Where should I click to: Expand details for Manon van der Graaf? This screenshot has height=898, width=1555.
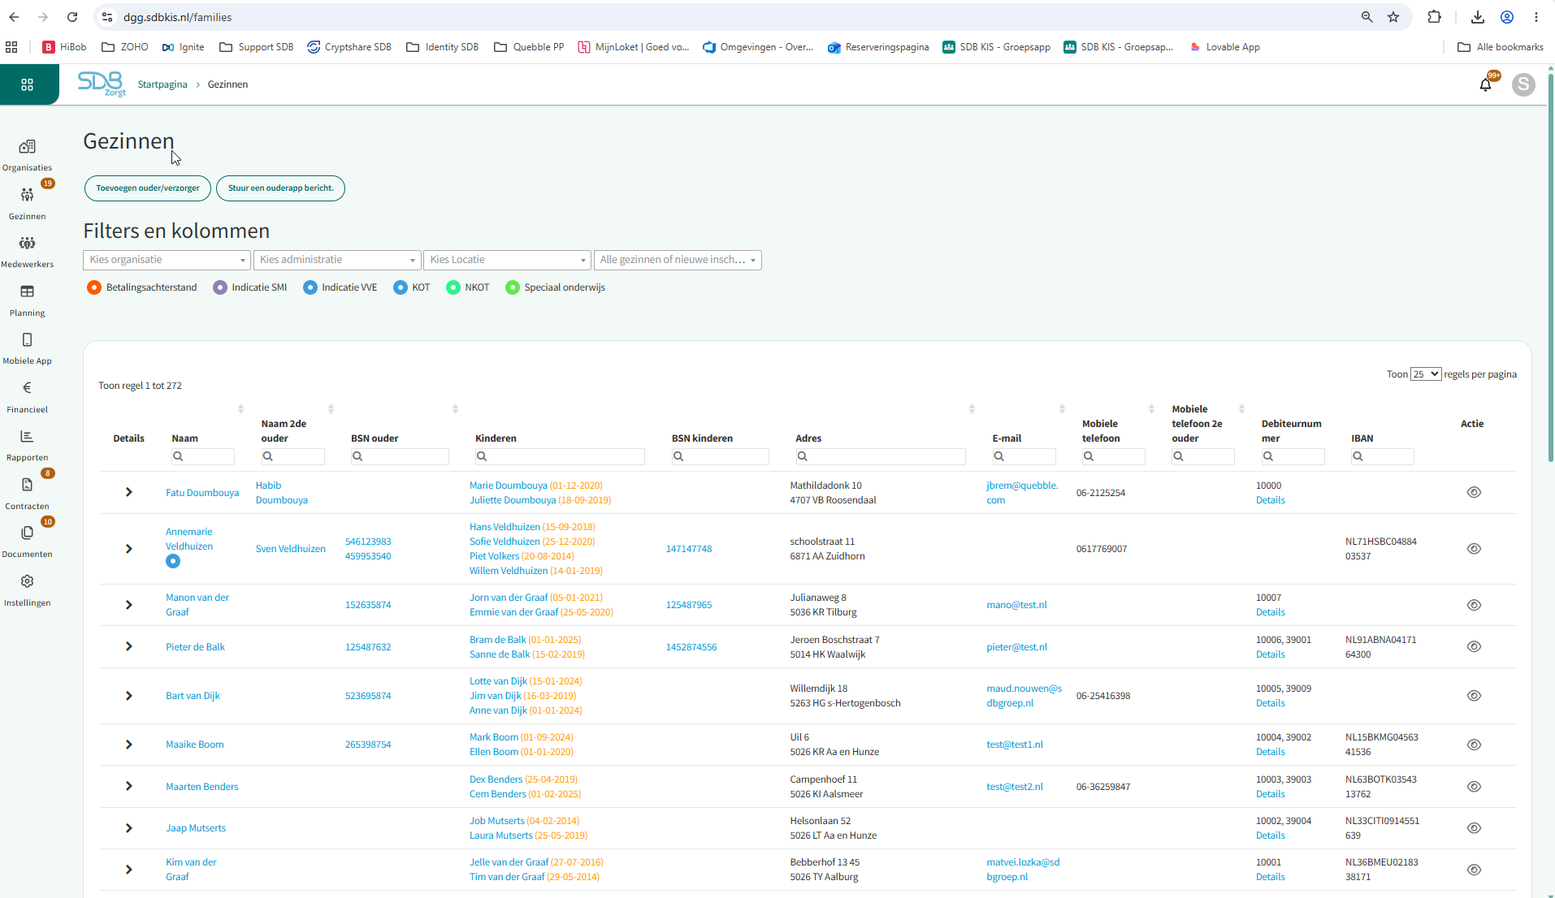coord(128,605)
